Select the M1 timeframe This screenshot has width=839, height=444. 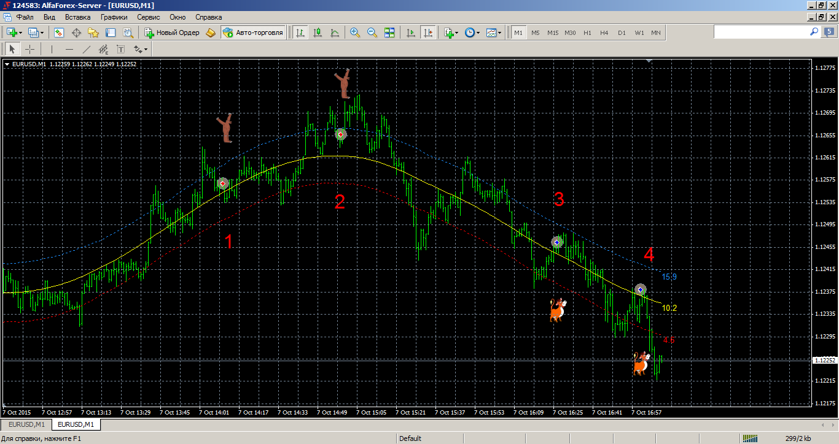(x=518, y=33)
